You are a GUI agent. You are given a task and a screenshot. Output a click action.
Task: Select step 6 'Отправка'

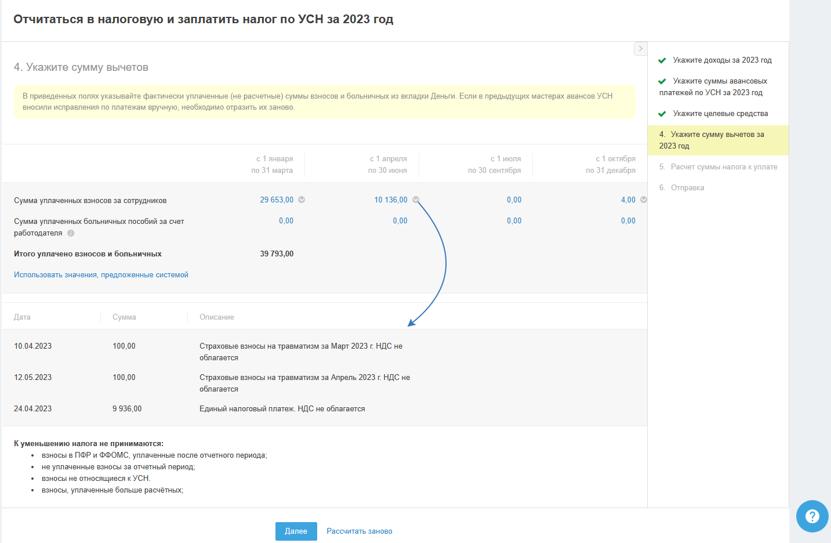coord(687,188)
